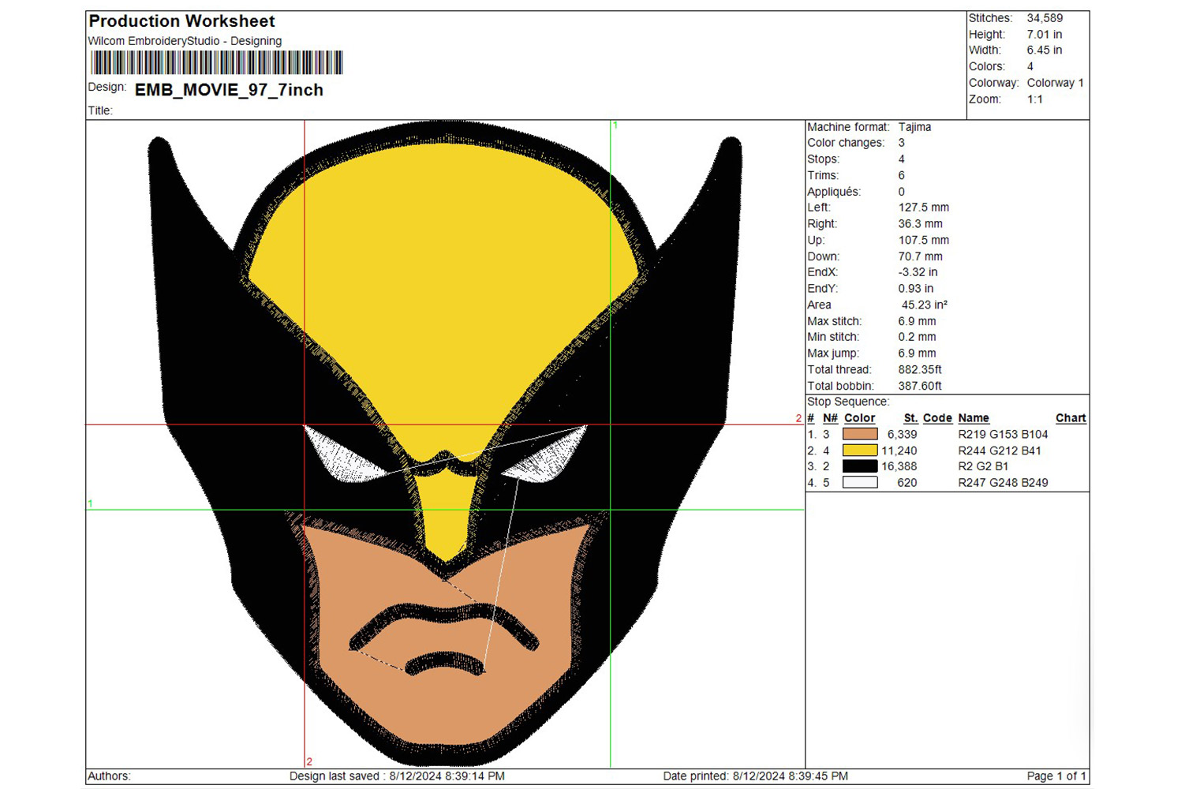Click the EndY value 0.93 in
Screen dimensions: 1185x789
pyautogui.click(x=916, y=289)
